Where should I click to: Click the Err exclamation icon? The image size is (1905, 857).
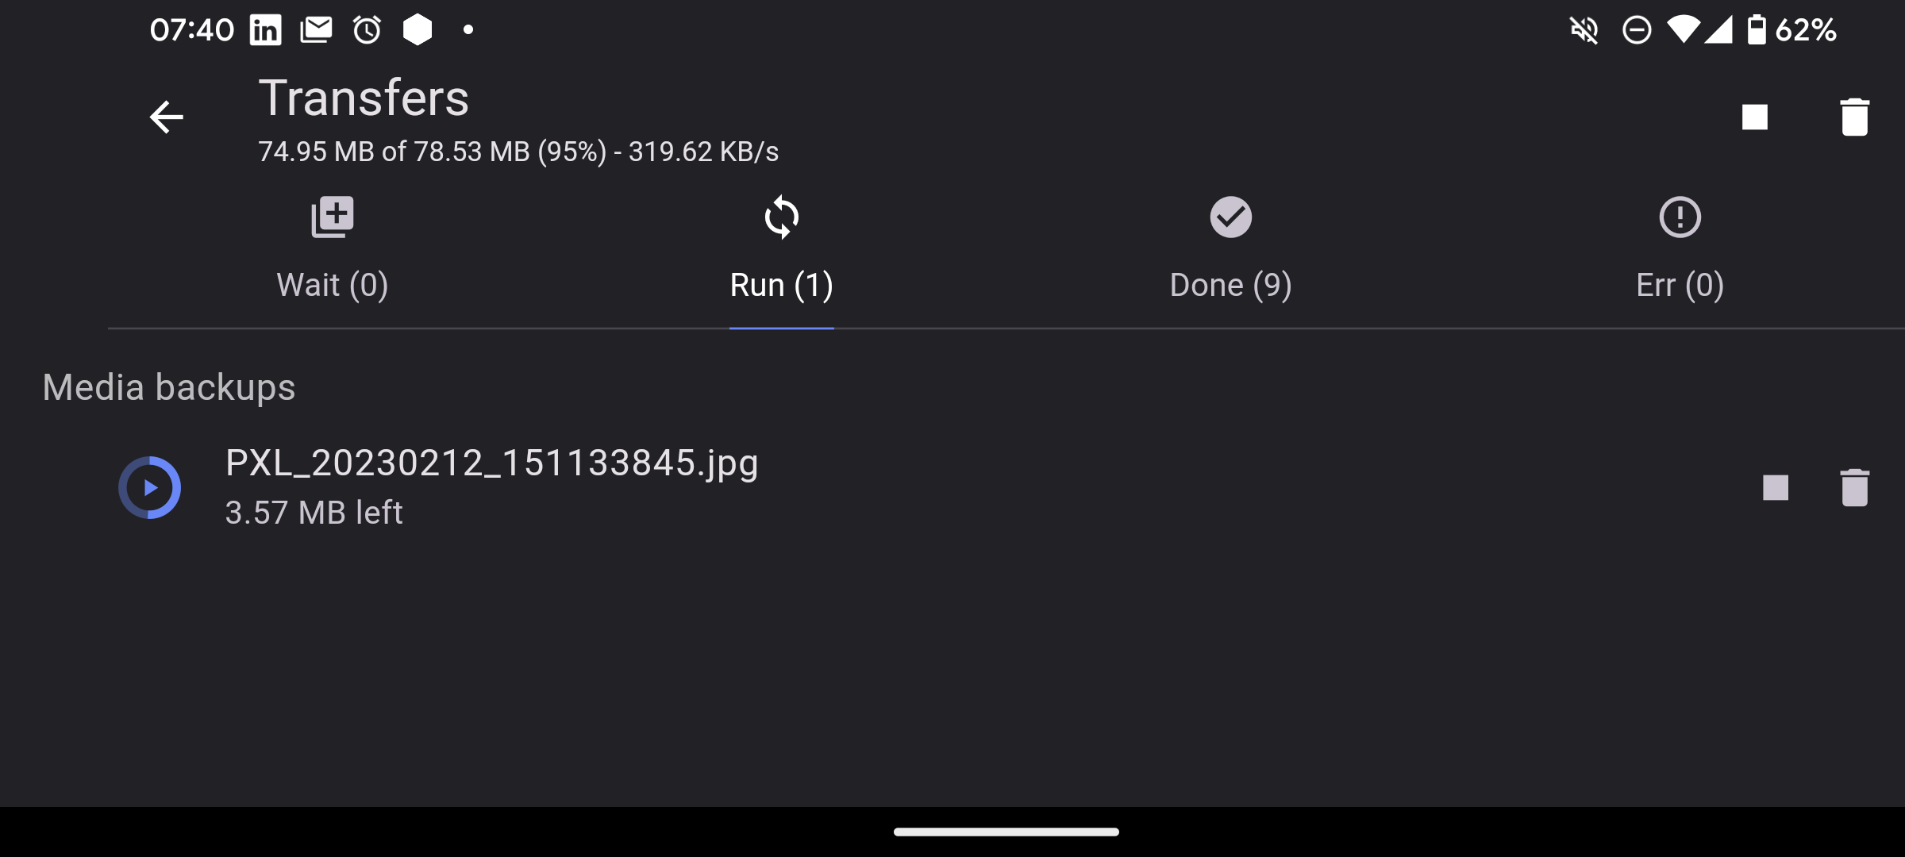1680,217
